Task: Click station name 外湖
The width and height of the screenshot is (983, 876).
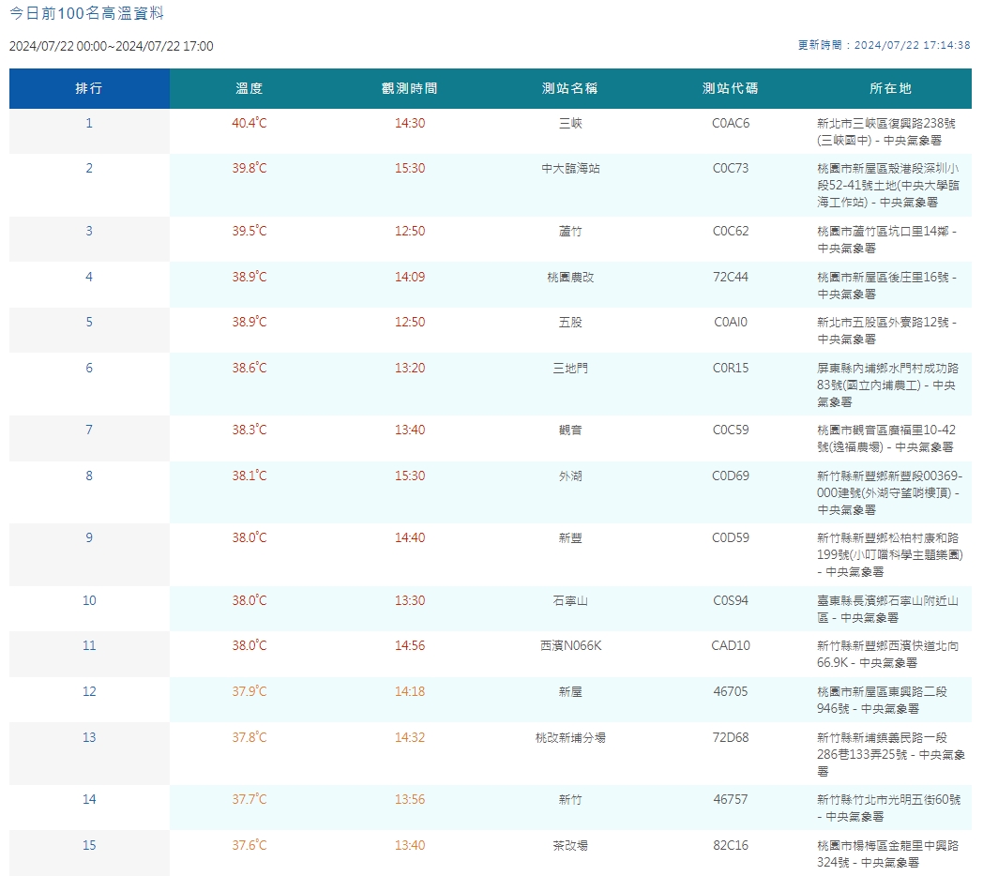Action: [x=570, y=476]
